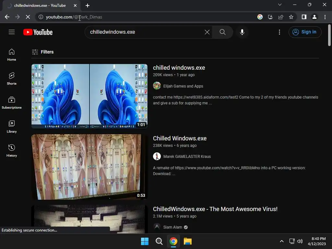Screen dimensions: 332x249
Task: View site information icon in address bar
Action: pyautogui.click(x=41, y=17)
